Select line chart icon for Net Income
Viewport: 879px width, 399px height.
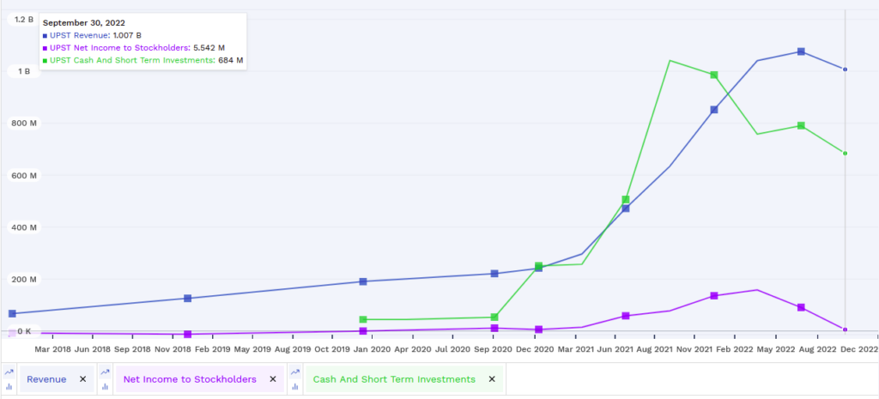pyautogui.click(x=105, y=372)
